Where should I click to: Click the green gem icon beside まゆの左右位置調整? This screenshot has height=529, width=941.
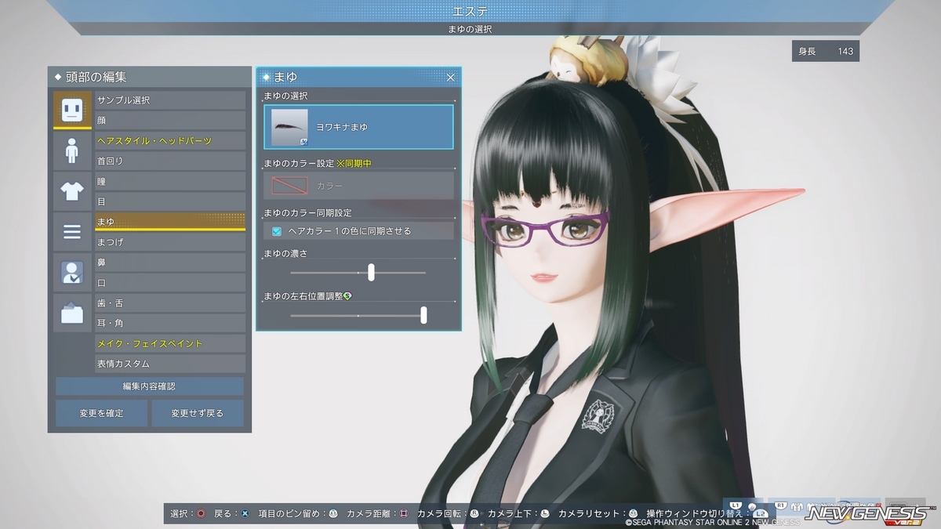[347, 295]
